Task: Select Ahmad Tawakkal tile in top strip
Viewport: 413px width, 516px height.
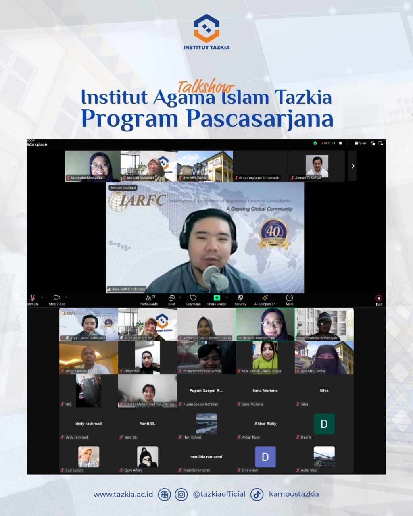Action: [x=317, y=166]
